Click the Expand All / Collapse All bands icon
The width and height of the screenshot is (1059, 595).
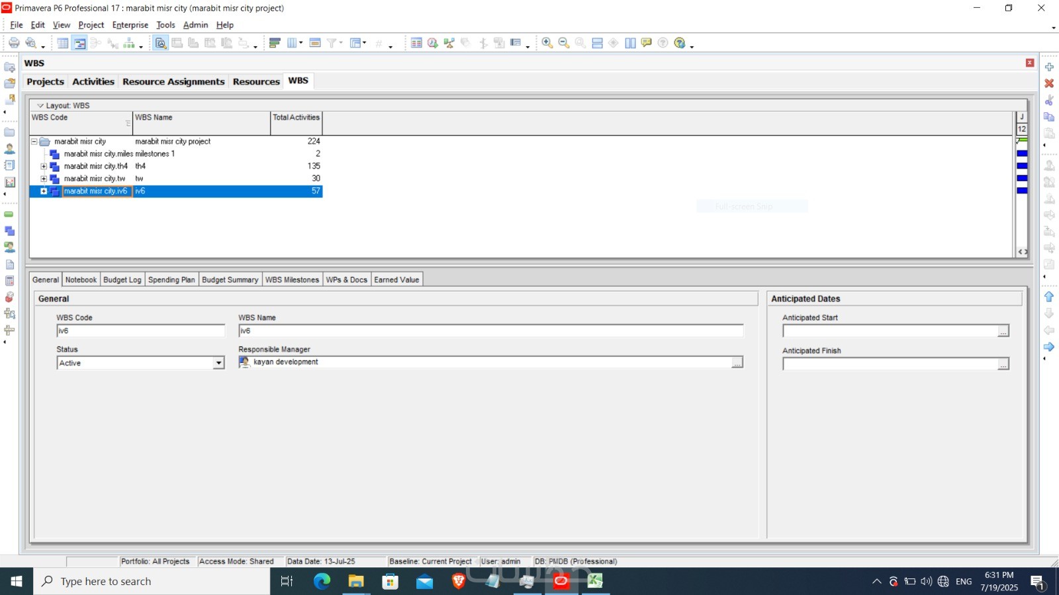597,43
